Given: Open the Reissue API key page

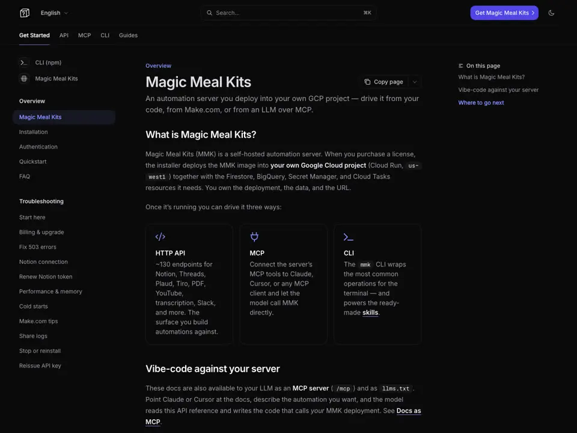Looking at the screenshot, I should coord(40,366).
